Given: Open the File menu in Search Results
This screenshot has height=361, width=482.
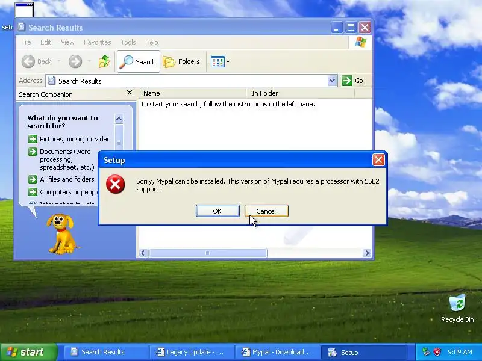Looking at the screenshot, I should [26, 42].
